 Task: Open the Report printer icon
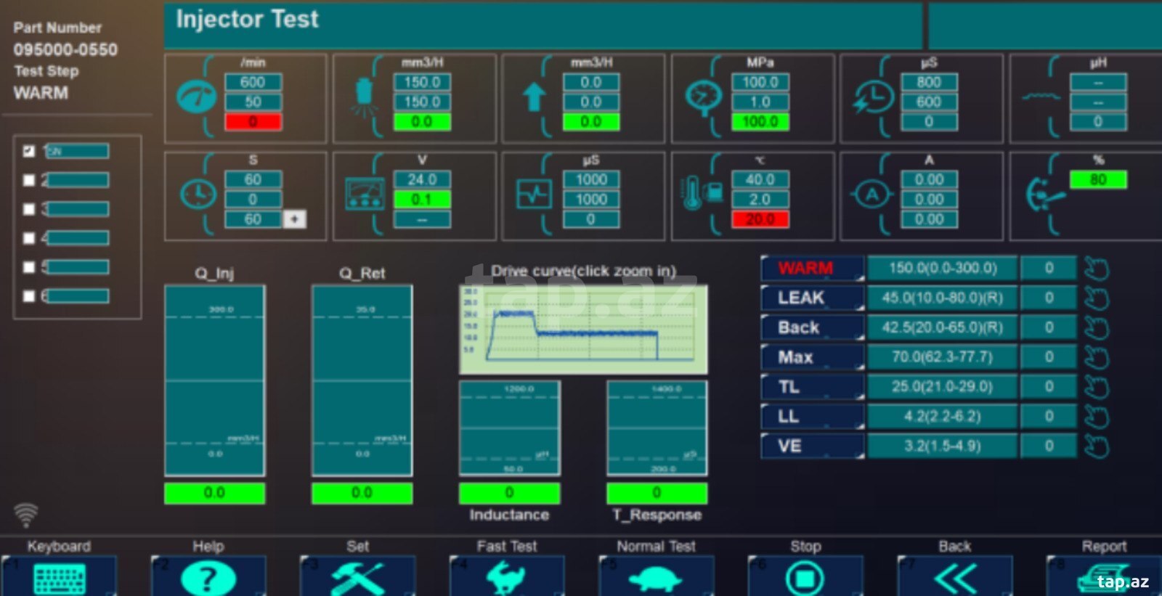pyautogui.click(x=1104, y=576)
